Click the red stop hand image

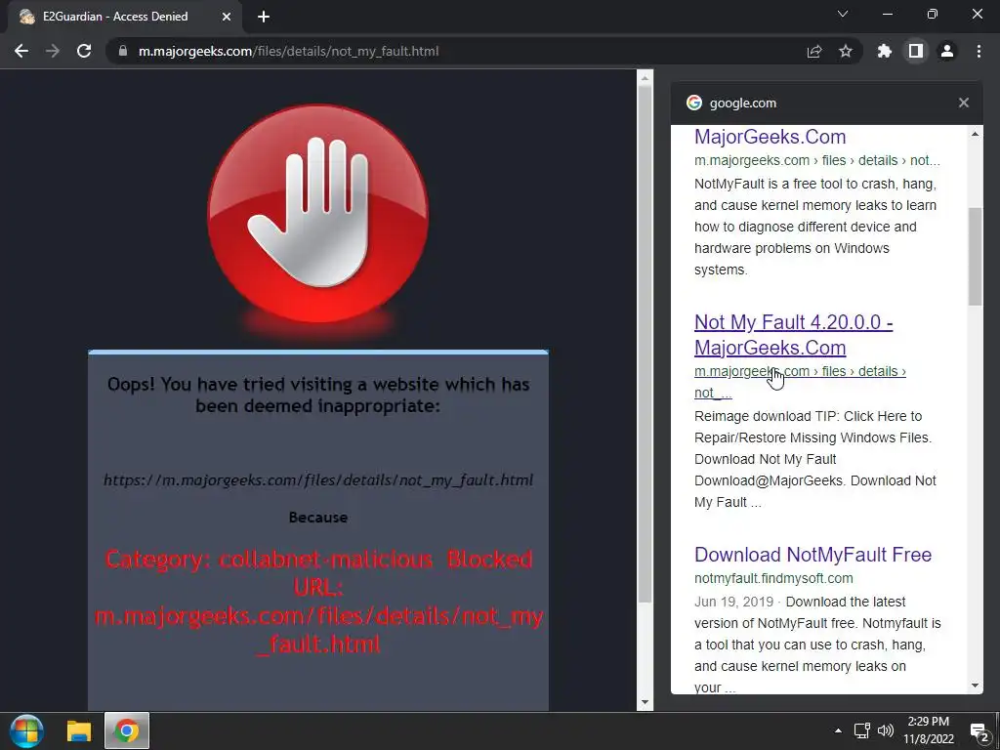[317, 215]
